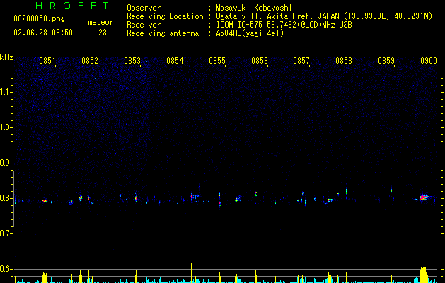This screenshot has height=283, width=445.
Task: Click the Receiving antenna label
Action: 163,33
